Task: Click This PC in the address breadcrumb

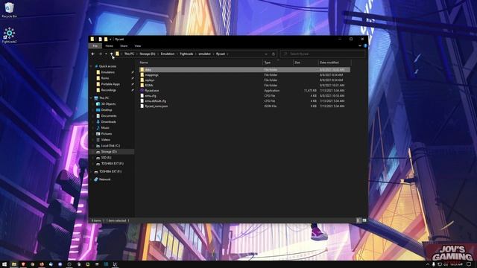Action: tap(129, 54)
